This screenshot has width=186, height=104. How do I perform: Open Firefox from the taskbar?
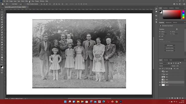(x=112, y=102)
